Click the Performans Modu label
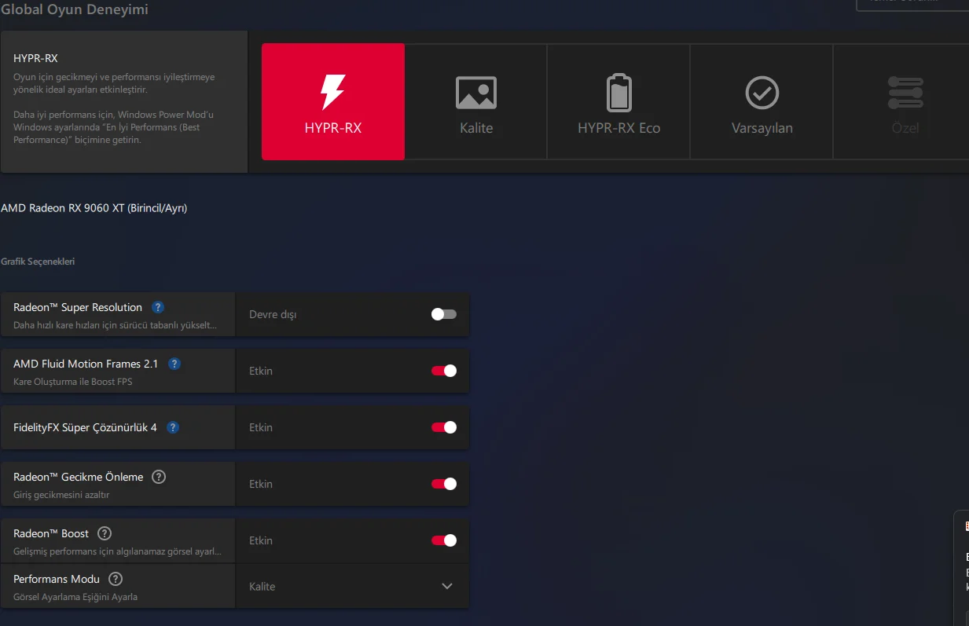This screenshot has height=626, width=969. point(57,579)
